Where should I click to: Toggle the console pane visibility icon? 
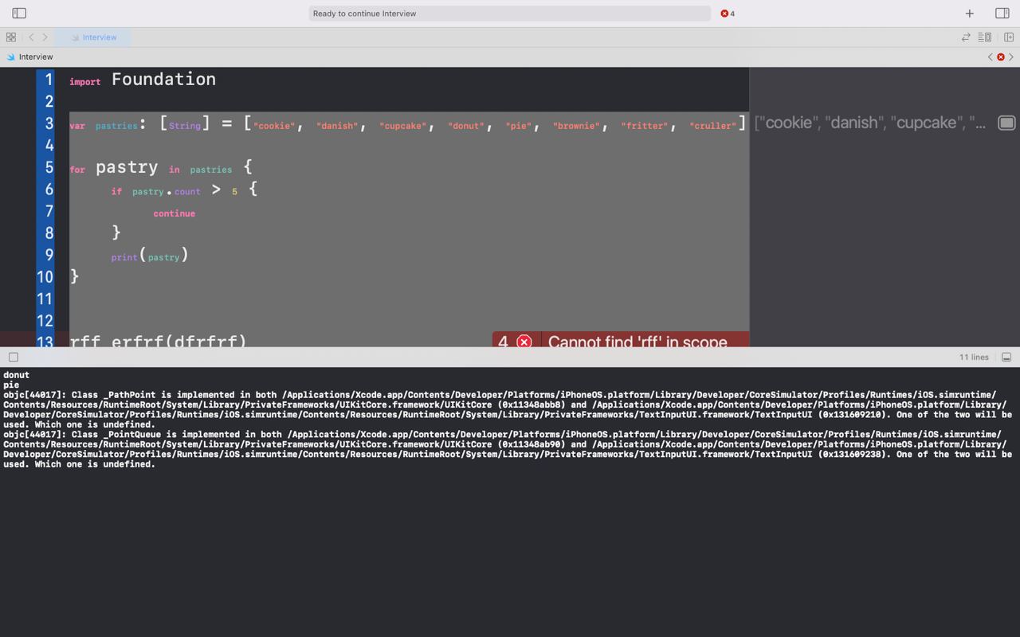click(x=1006, y=357)
